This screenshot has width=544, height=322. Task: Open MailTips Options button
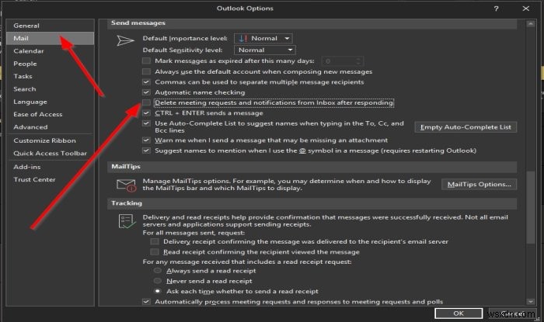coord(479,184)
